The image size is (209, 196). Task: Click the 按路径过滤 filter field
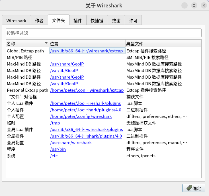103,33
